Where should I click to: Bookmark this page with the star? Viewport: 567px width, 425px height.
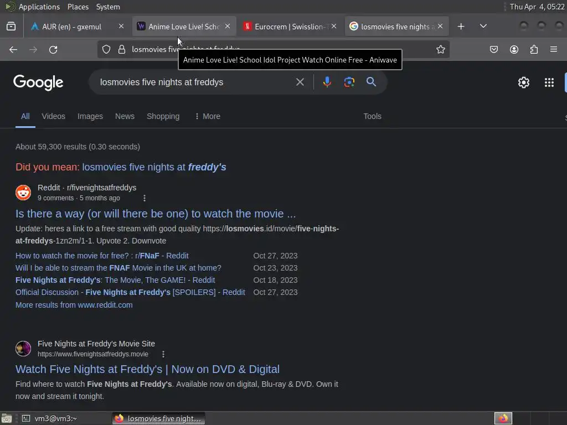(440, 49)
